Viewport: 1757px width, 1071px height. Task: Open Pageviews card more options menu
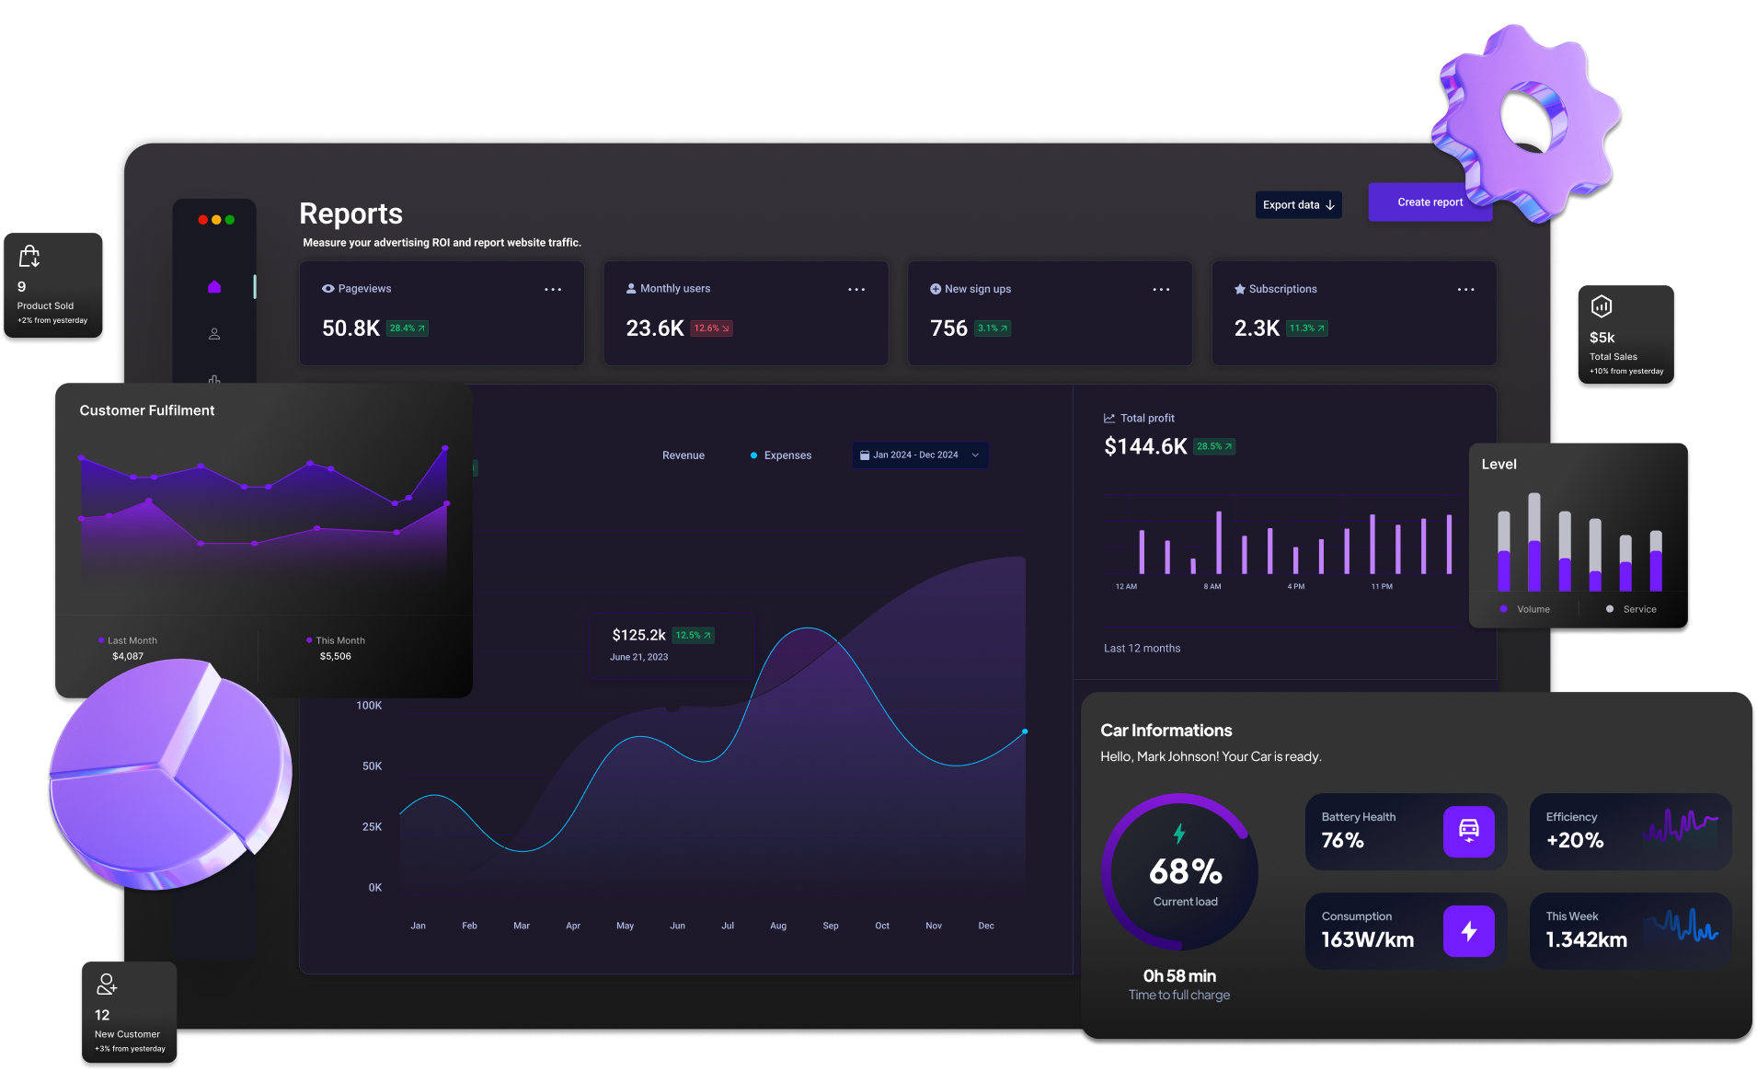553,289
